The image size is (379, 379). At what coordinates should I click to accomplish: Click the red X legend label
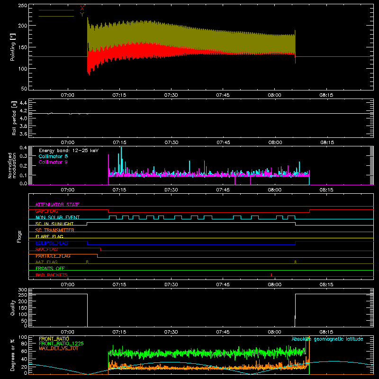coord(82,8)
